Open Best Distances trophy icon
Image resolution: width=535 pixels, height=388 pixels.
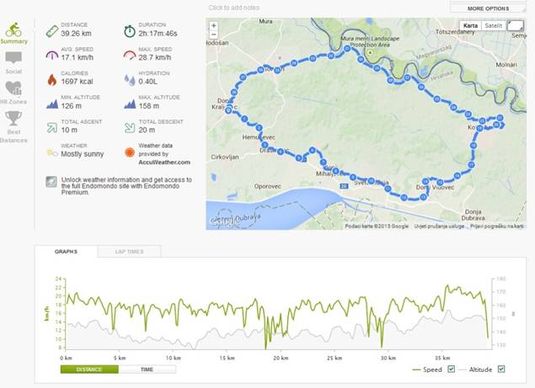[x=13, y=119]
